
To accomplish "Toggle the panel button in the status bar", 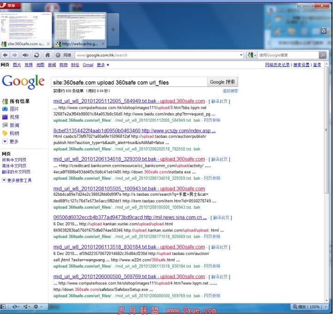I will [3, 307].
